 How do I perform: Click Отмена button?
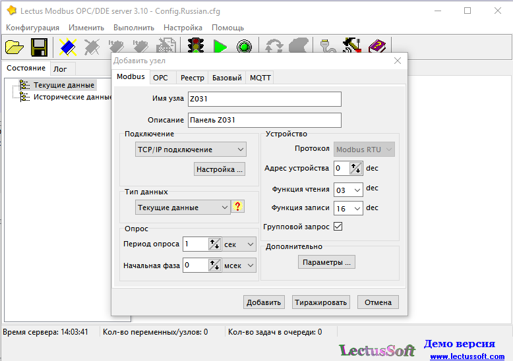tap(378, 302)
